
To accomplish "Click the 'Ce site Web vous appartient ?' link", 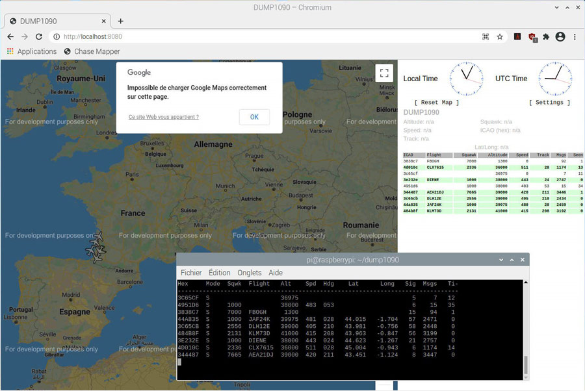I will point(163,117).
